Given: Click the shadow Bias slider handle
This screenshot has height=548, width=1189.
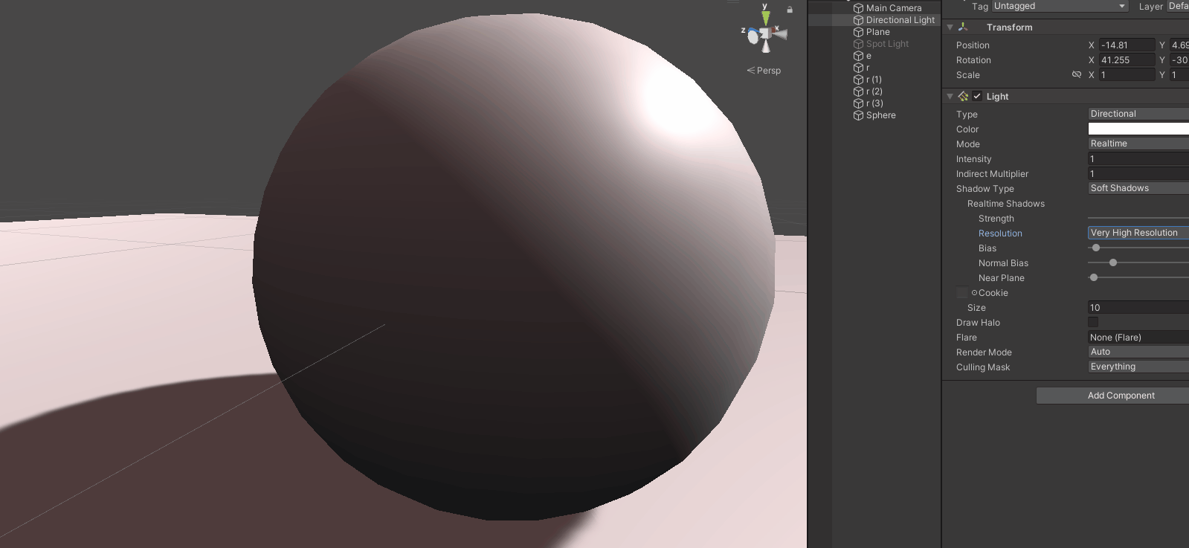Looking at the screenshot, I should tap(1096, 248).
